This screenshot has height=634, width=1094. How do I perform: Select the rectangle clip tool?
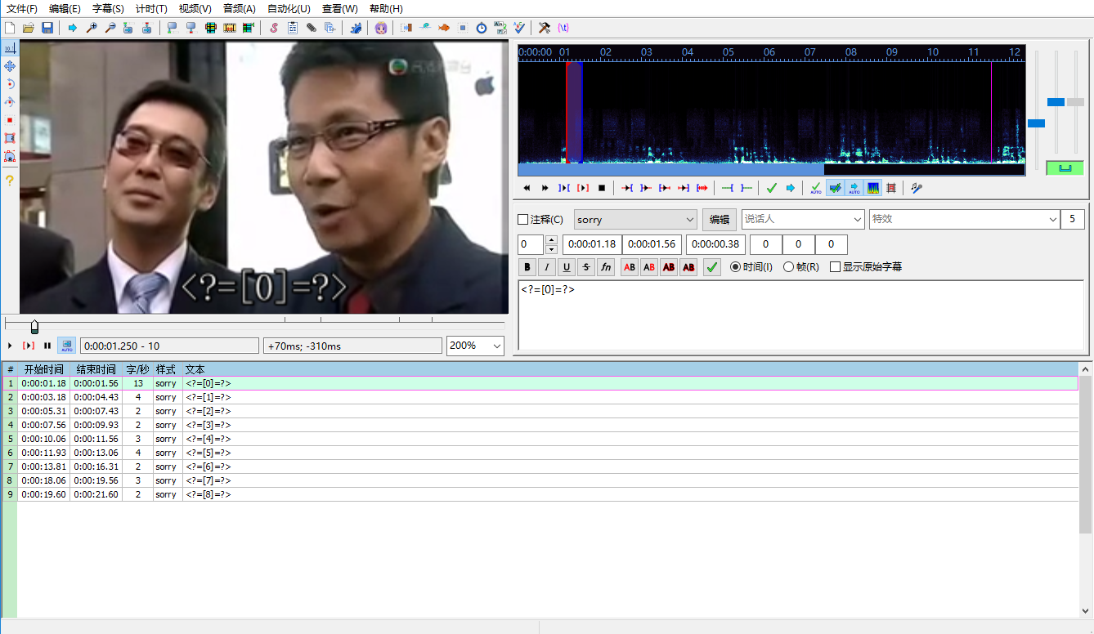point(10,138)
